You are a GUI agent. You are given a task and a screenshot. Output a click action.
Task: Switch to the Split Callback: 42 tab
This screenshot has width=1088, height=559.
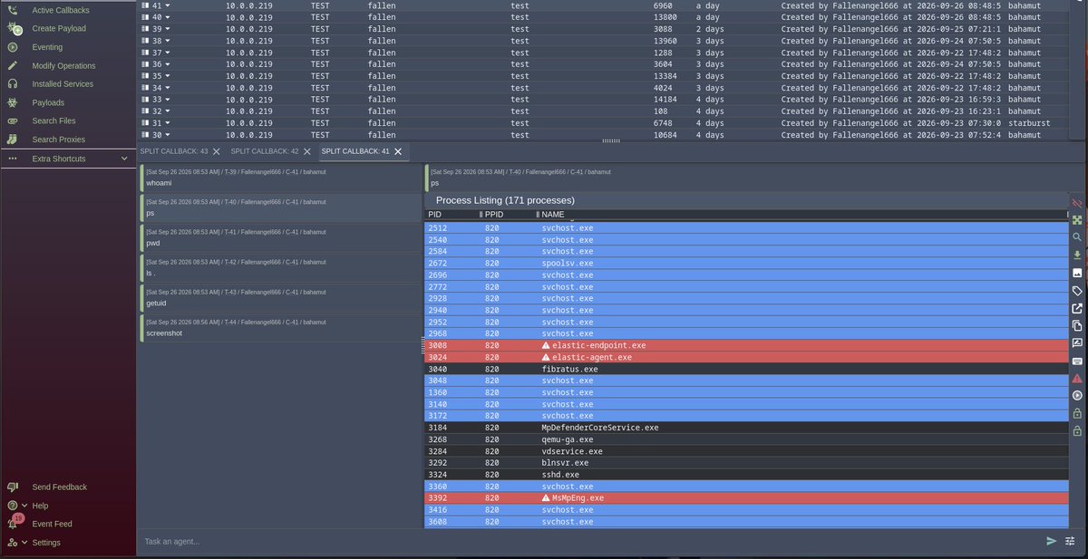tap(265, 151)
